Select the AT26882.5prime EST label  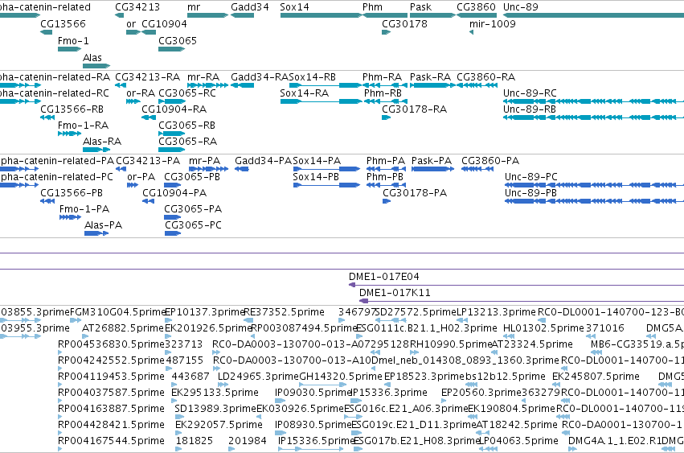123,328
